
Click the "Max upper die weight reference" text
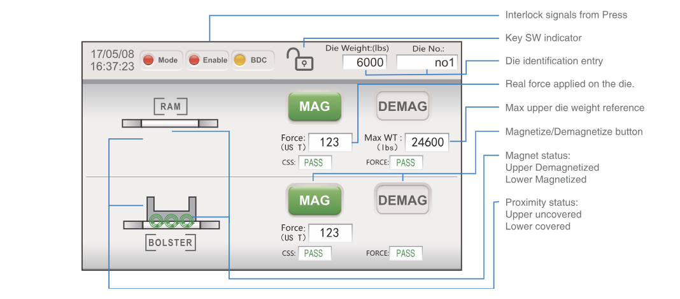575,108
